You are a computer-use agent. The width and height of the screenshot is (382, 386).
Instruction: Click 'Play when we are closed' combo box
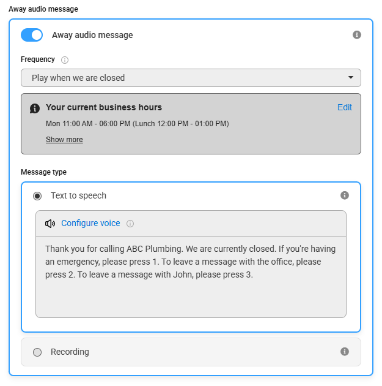pyautogui.click(x=191, y=78)
